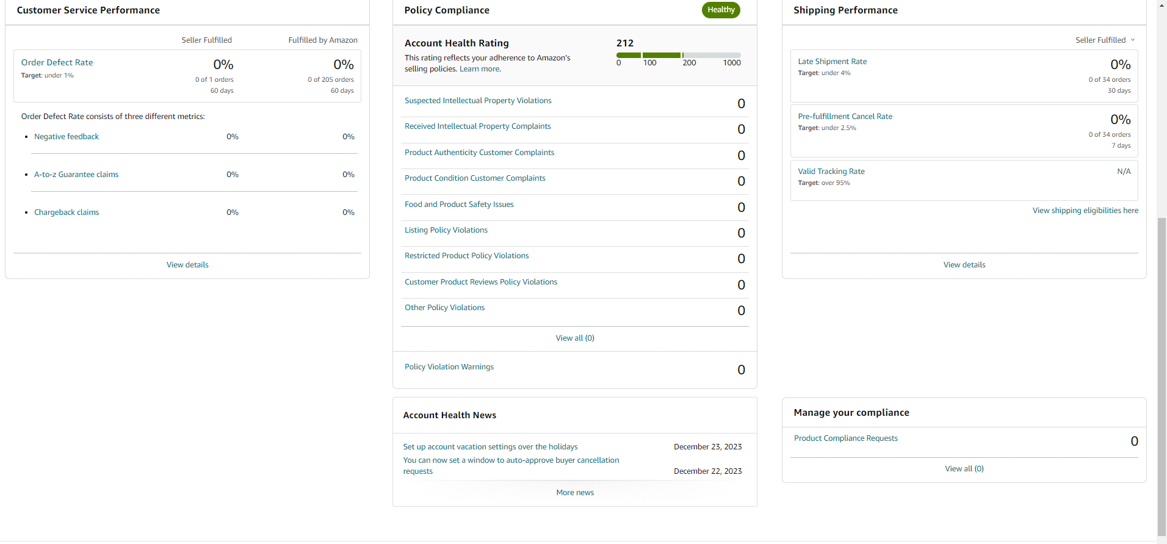Click Learn more about Account Health Rating
Screen dimensions: 1167x544
tap(480, 69)
